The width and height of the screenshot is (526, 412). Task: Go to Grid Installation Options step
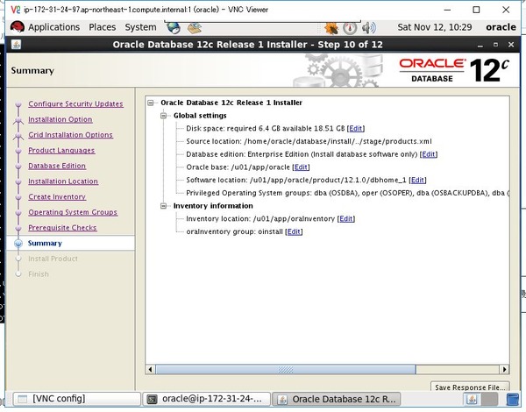point(70,135)
